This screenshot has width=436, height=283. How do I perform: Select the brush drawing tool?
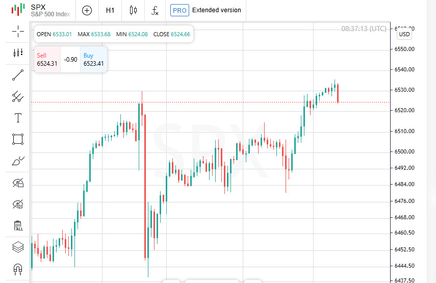point(18,161)
